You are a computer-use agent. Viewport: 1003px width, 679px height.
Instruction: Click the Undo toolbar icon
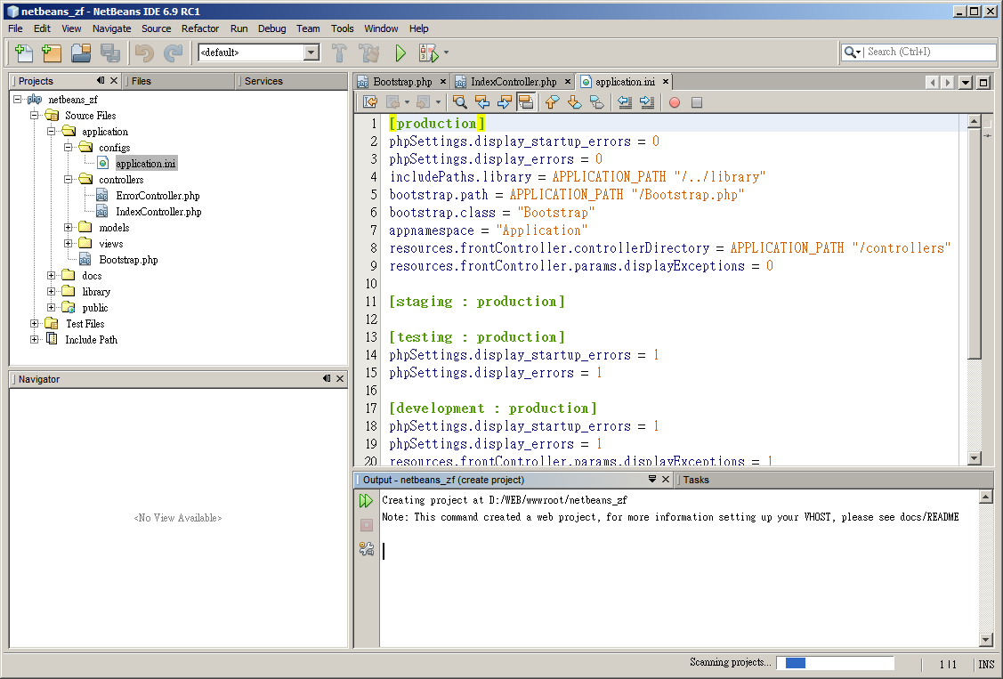coord(144,53)
